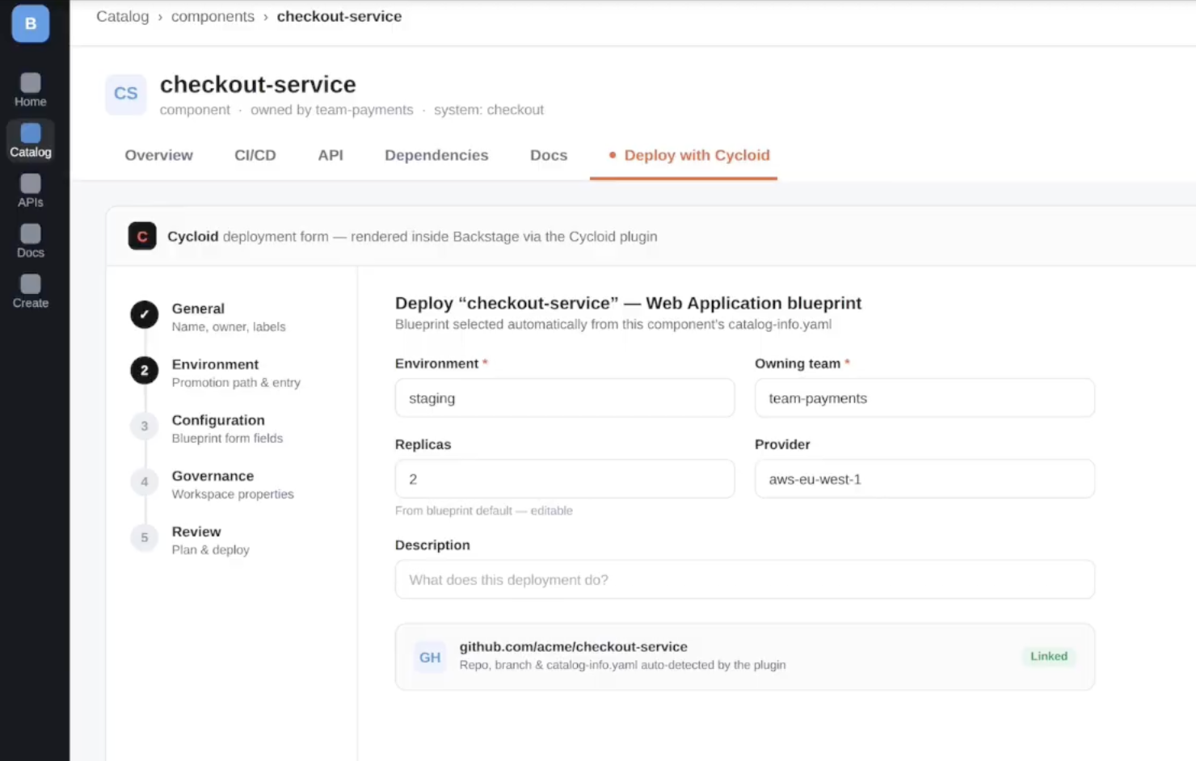Click 'Promotion path & entry' subtitle
This screenshot has width=1196, height=761.
pos(236,382)
